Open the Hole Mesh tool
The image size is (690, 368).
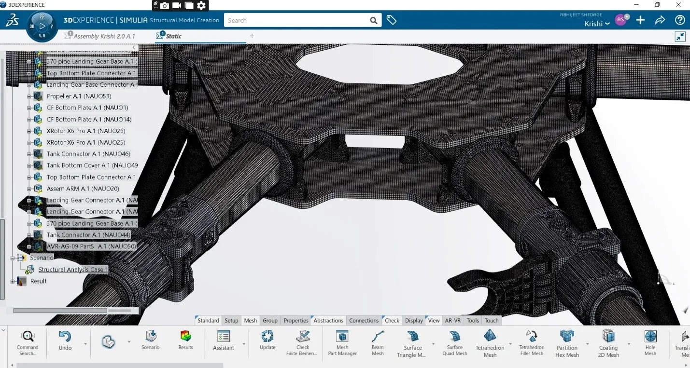coord(650,340)
